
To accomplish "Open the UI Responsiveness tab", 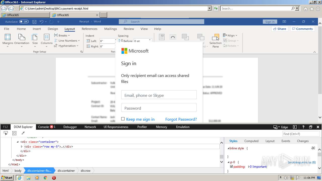I will (116, 127).
